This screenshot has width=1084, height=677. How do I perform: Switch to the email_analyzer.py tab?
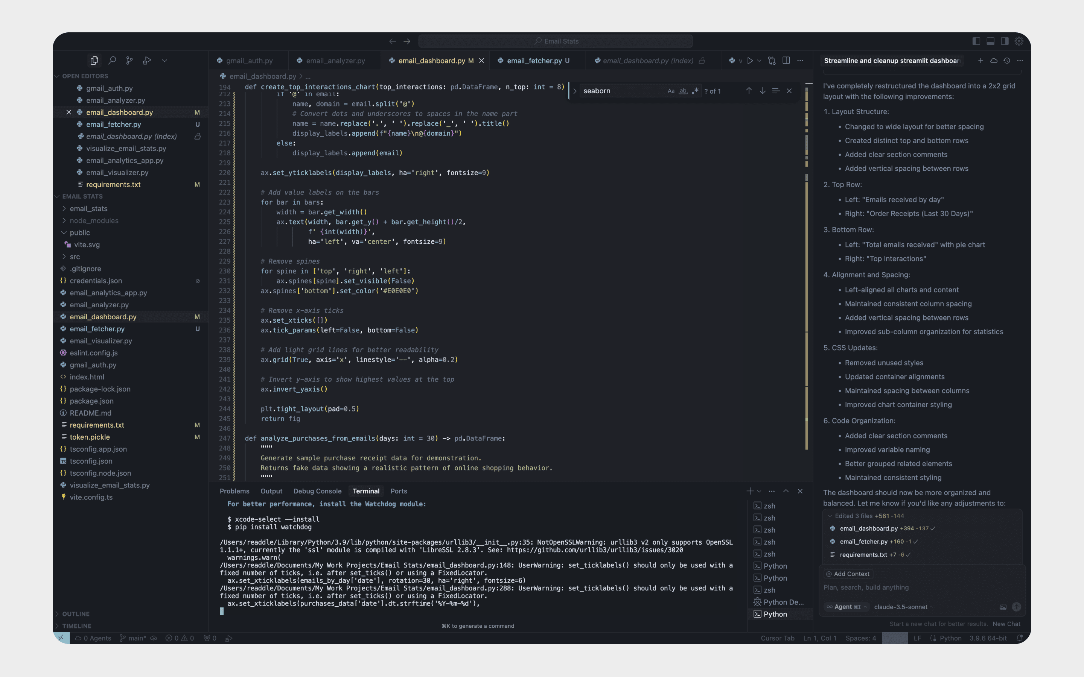point(335,61)
